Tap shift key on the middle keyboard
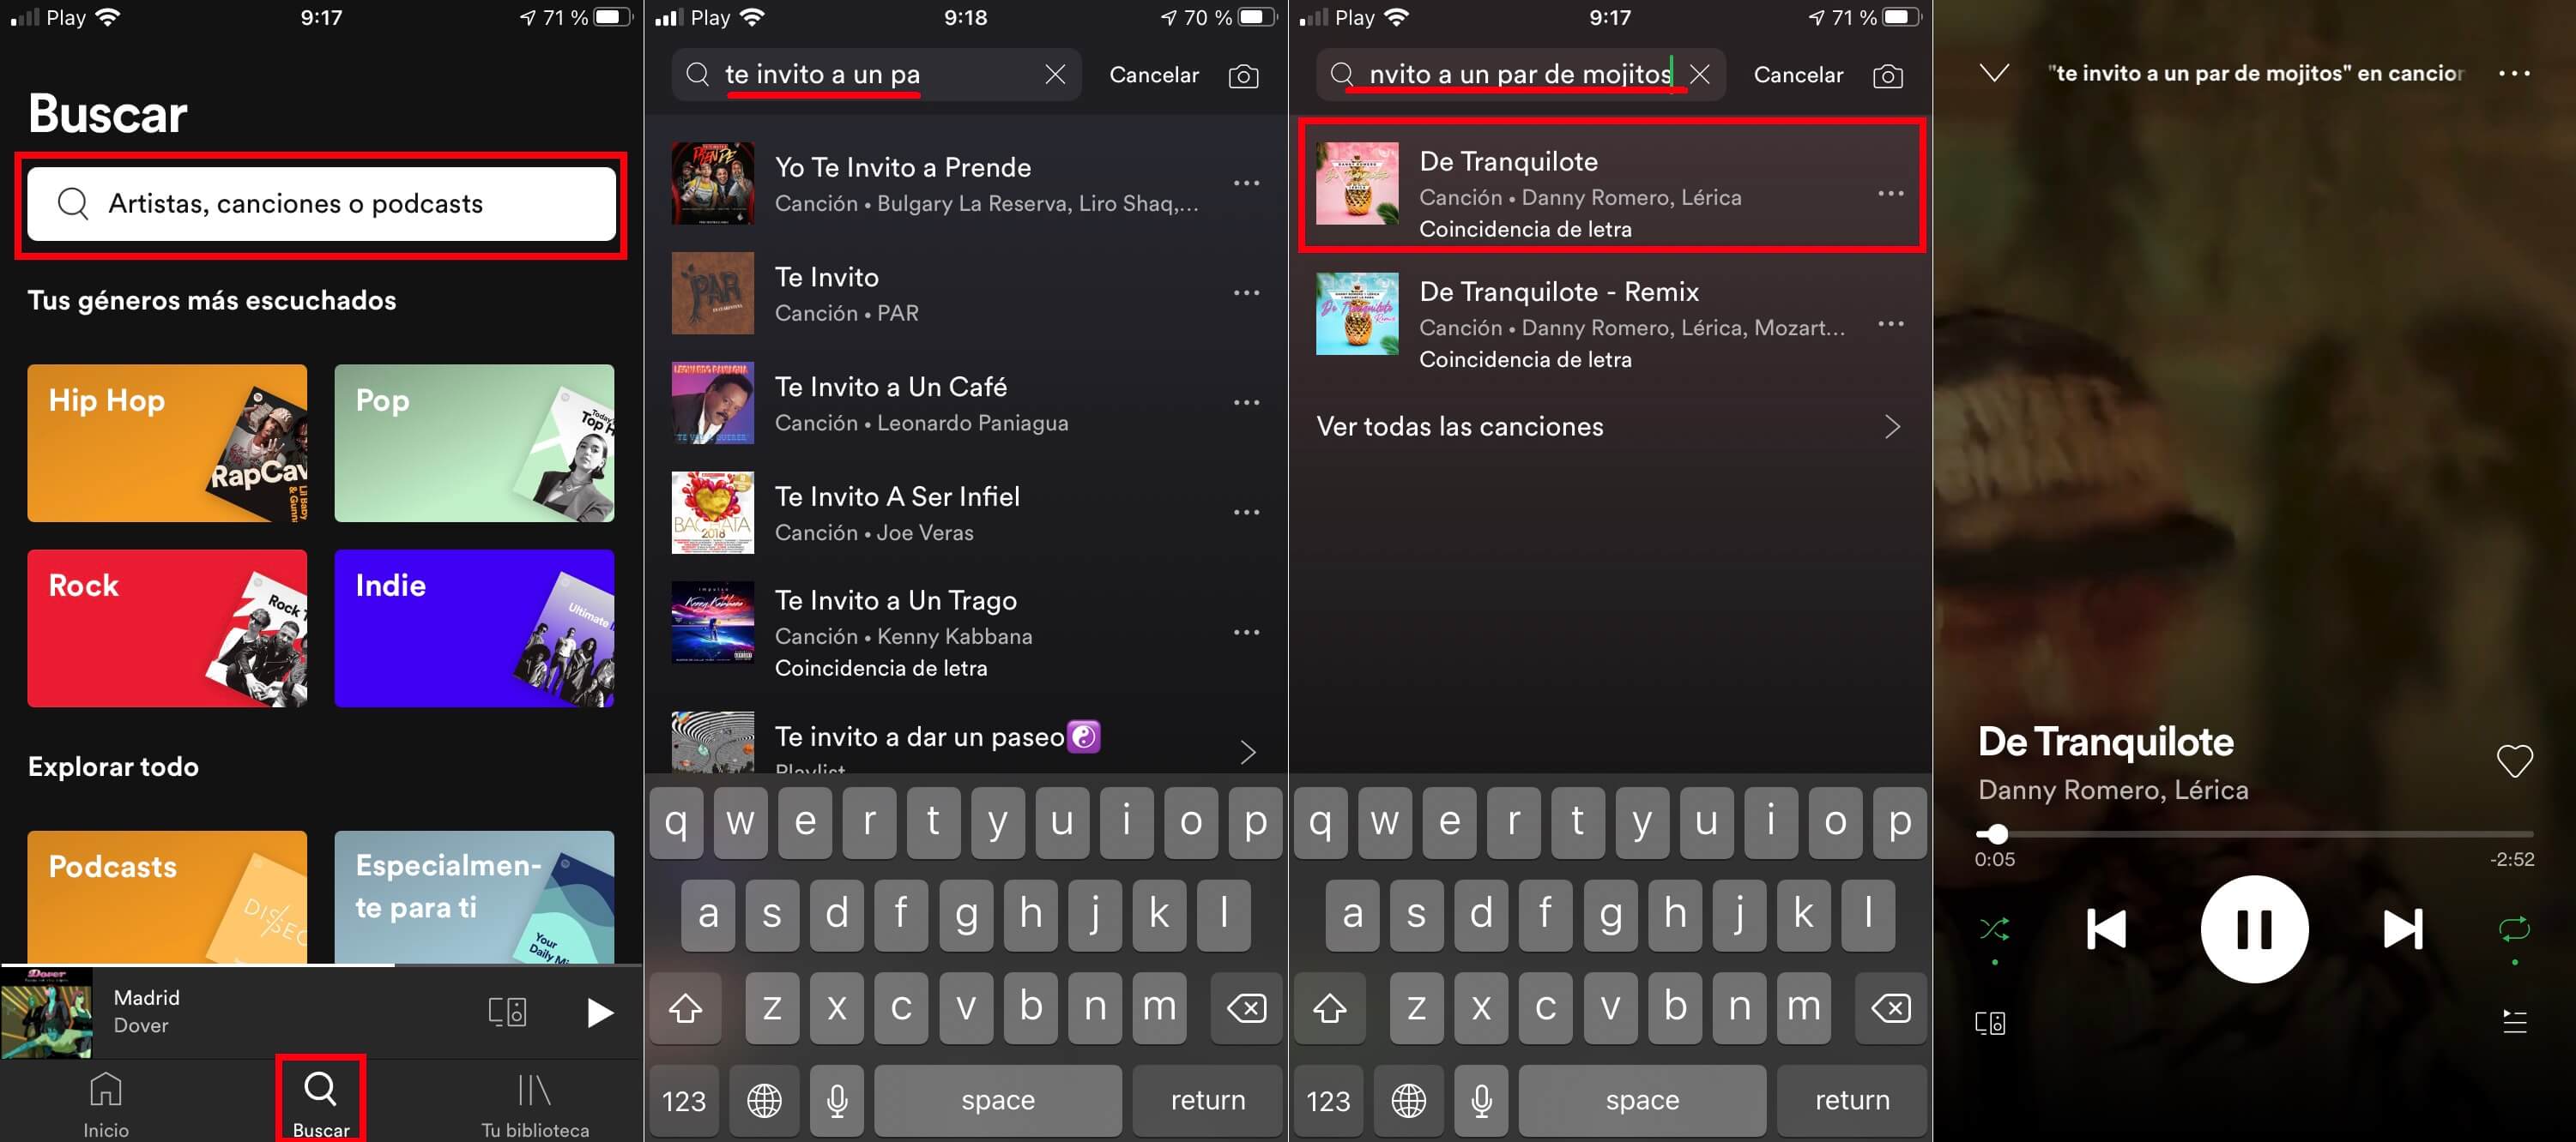The width and height of the screenshot is (2576, 1142). (x=685, y=1007)
